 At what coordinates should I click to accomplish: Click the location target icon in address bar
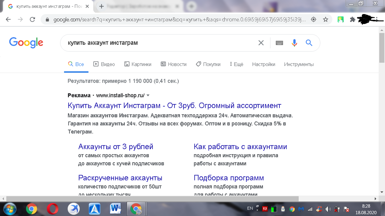pyautogui.click(x=314, y=20)
